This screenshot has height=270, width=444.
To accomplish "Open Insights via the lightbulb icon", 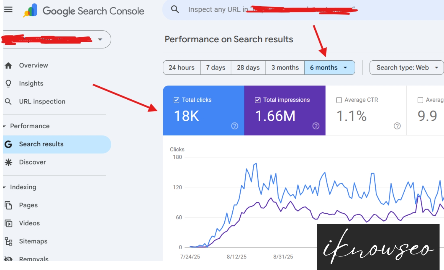I will (8, 83).
